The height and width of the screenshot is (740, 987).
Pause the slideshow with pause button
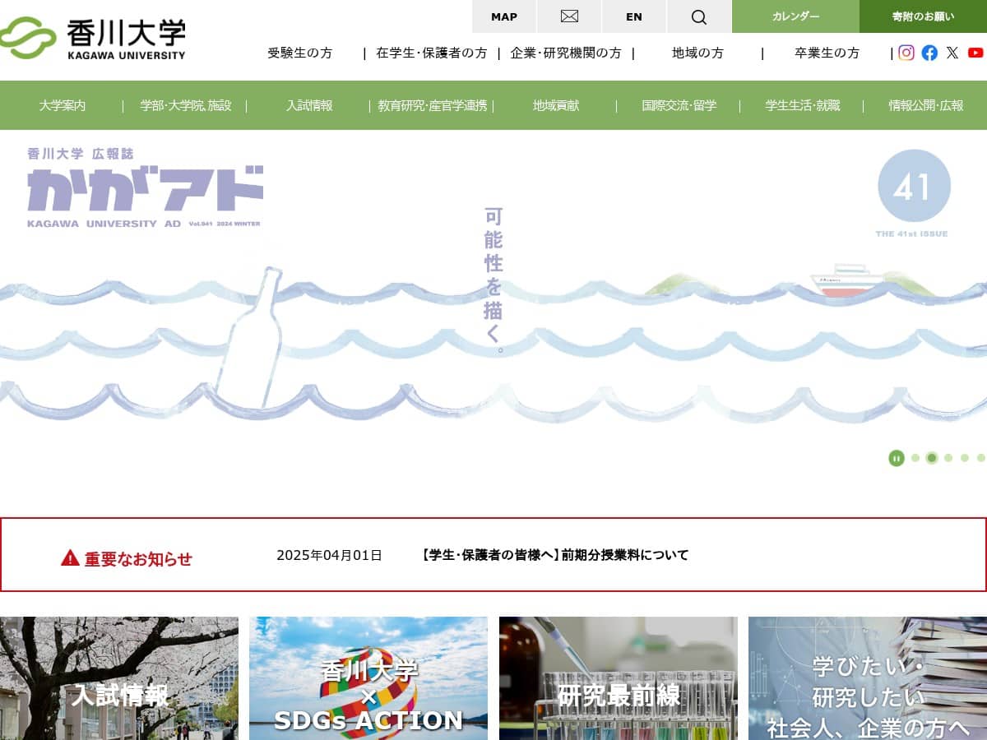(897, 458)
